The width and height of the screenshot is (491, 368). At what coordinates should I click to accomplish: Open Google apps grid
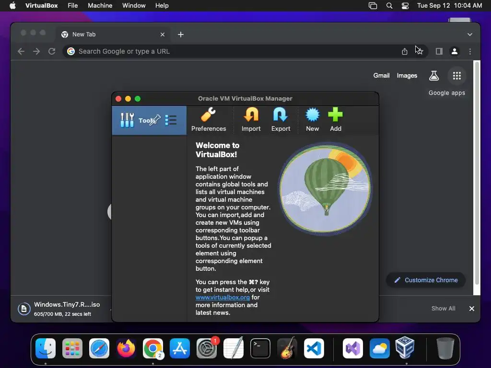pos(457,75)
